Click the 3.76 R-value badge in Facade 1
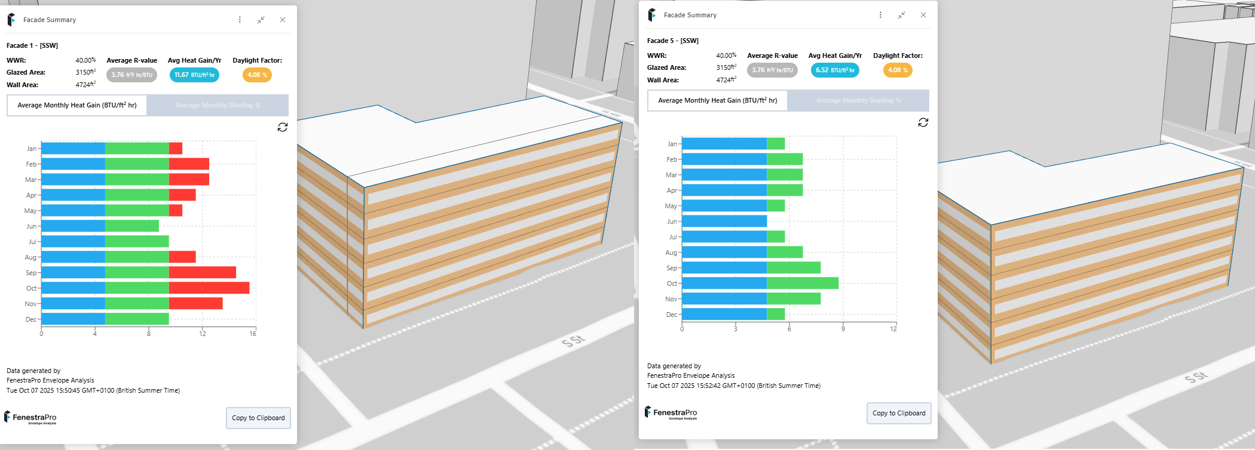Image resolution: width=1255 pixels, height=450 pixels. [131, 75]
